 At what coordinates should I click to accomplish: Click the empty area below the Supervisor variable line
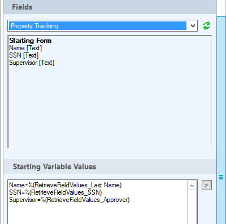coord(98,214)
